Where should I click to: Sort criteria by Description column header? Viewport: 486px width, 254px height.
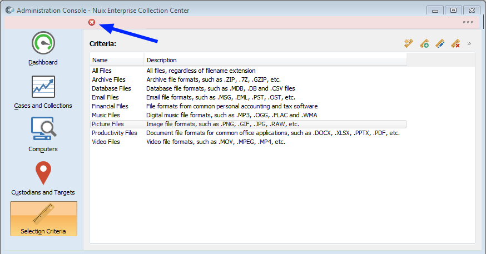[276, 60]
